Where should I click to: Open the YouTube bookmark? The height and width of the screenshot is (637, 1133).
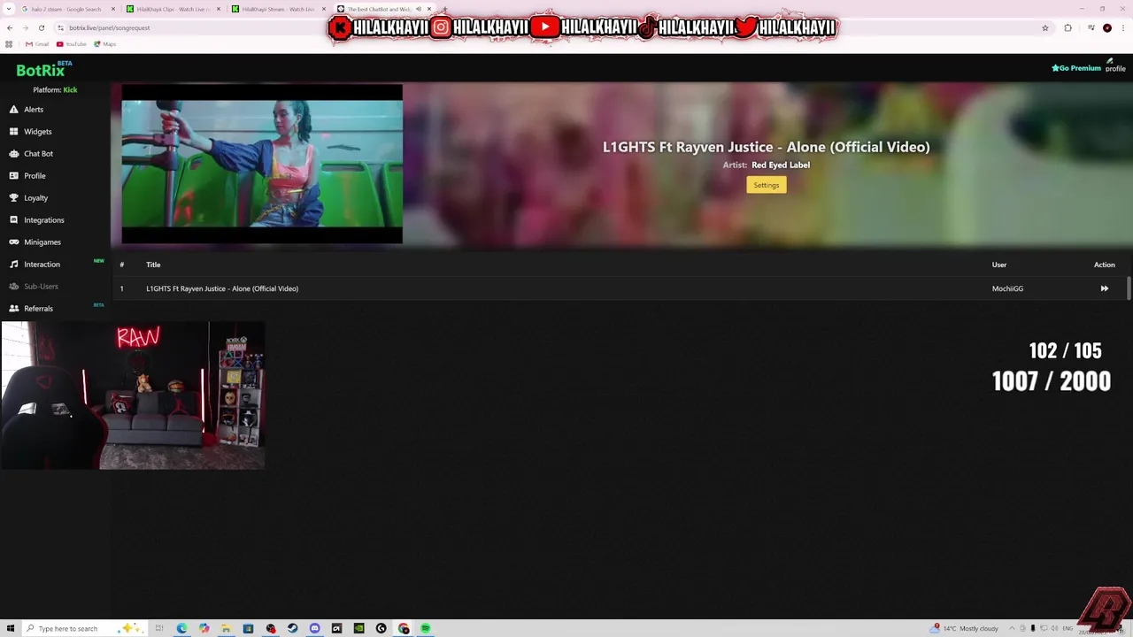pyautogui.click(x=71, y=44)
